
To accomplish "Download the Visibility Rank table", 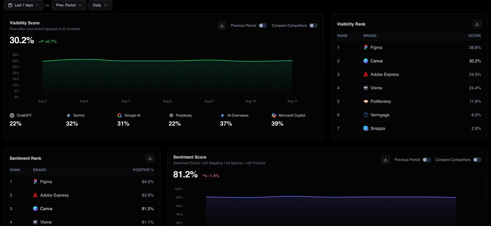I will click(x=477, y=24).
